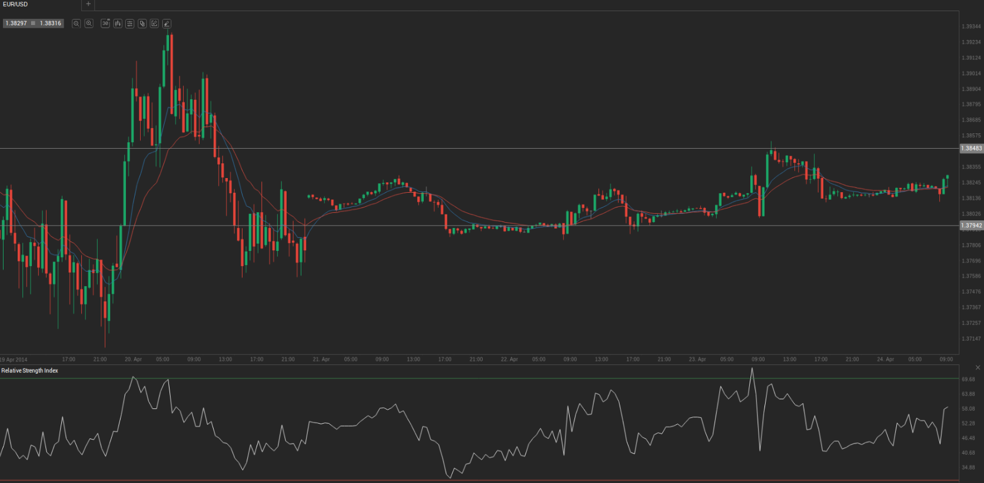This screenshot has height=483, width=984.
Task: Click the copy/clone chart icon
Action: pos(142,24)
